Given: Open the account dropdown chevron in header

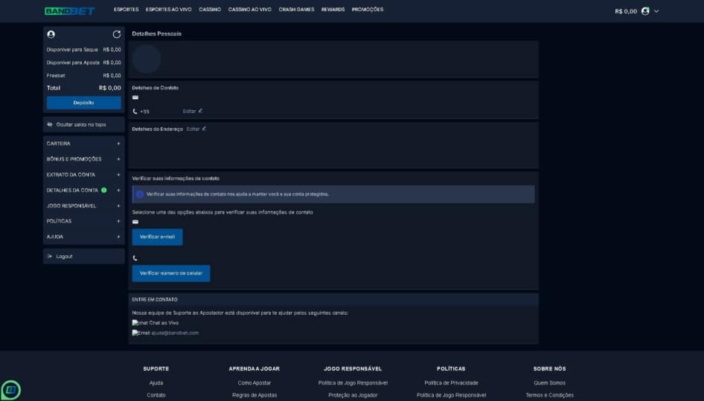Looking at the screenshot, I should (656, 11).
